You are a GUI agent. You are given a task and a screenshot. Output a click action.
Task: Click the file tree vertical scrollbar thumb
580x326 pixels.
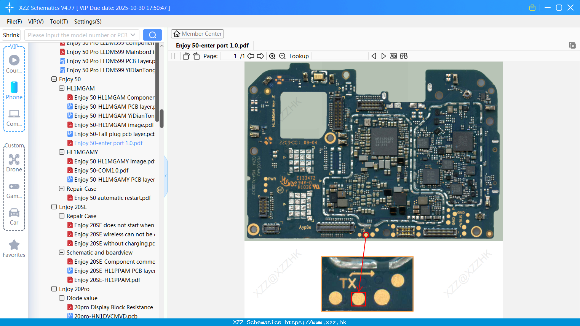coord(161,119)
